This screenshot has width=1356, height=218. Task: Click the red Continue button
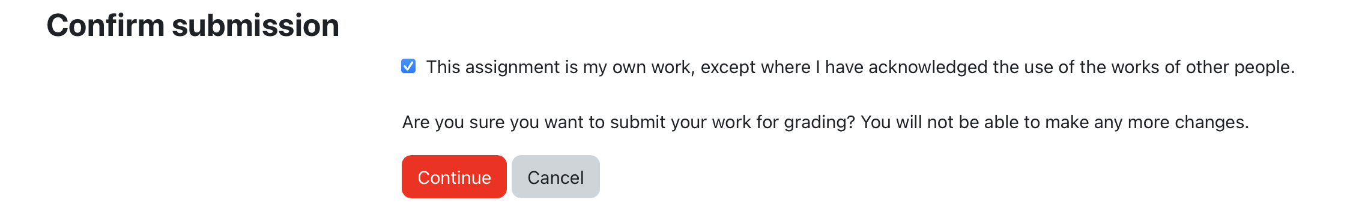[454, 177]
